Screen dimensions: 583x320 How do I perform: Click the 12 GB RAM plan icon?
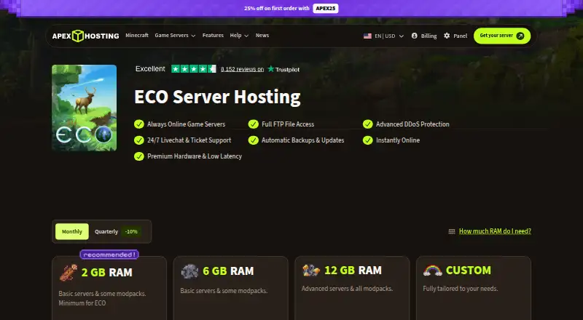point(311,271)
